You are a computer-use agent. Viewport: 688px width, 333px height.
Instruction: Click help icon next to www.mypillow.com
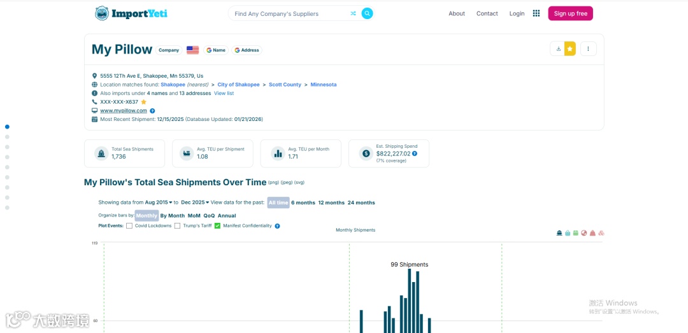(152, 111)
